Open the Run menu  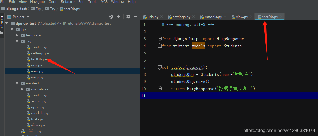coord(81,2)
